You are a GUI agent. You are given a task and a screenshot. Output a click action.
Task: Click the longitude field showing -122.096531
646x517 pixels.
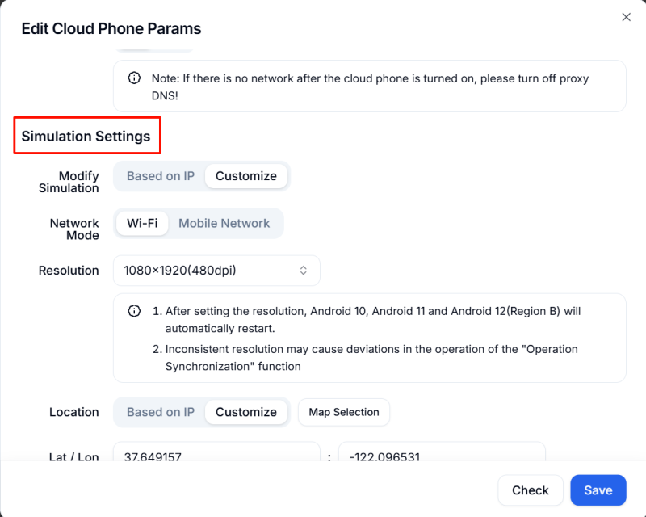click(441, 454)
